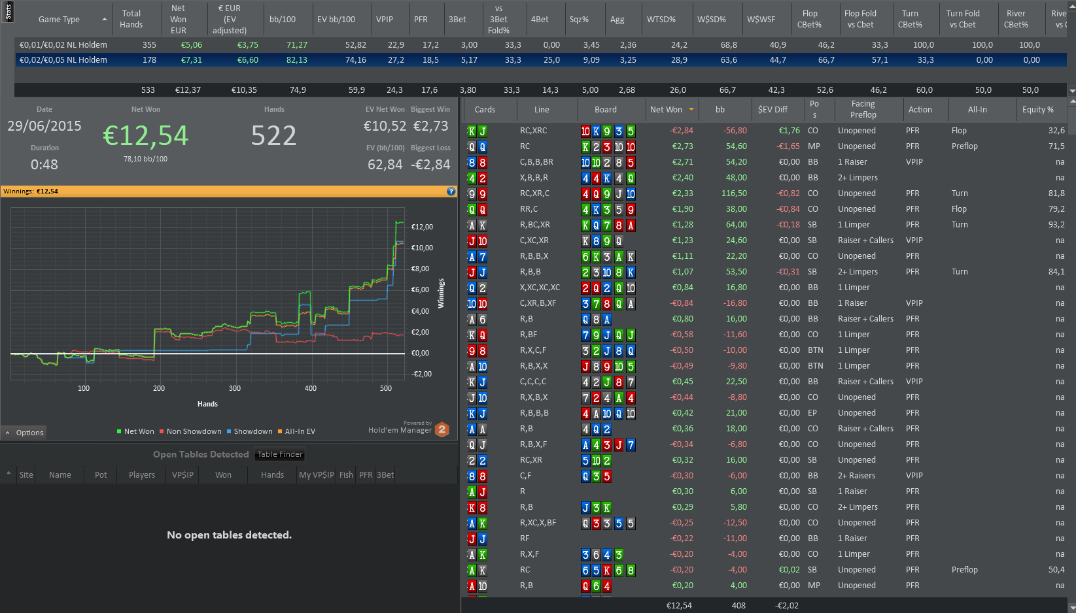Open the A A hand winning €0,36
Image resolution: width=1076 pixels, height=613 pixels.
pos(765,429)
